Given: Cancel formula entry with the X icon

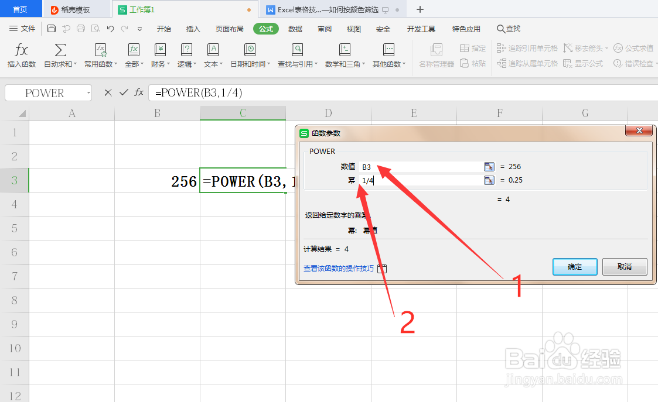Looking at the screenshot, I should [x=108, y=92].
